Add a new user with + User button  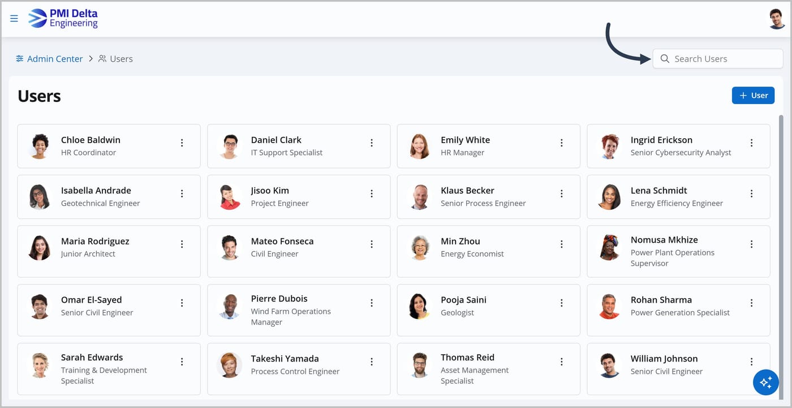coord(753,96)
